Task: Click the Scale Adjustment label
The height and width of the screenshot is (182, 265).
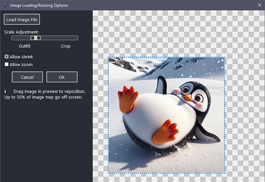Action: click(x=22, y=32)
